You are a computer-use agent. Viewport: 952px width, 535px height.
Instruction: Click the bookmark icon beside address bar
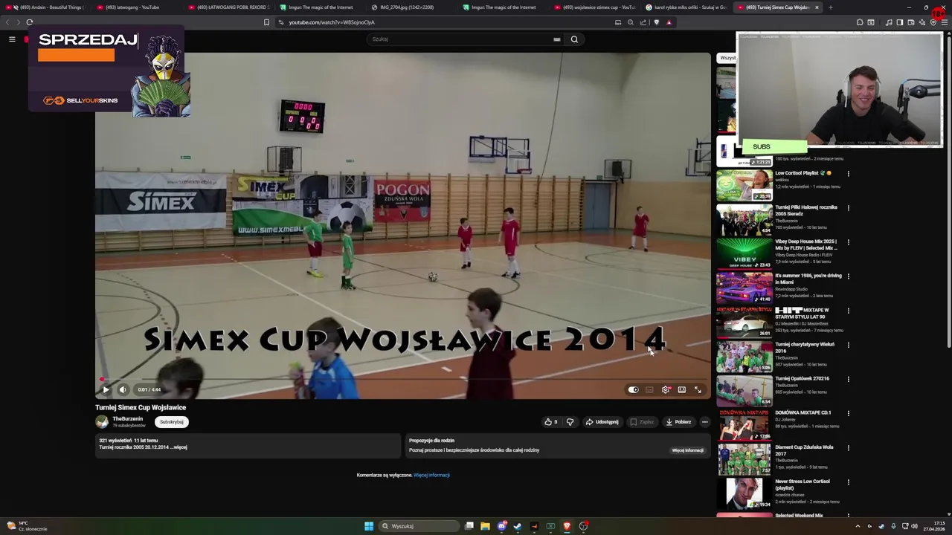click(x=266, y=22)
